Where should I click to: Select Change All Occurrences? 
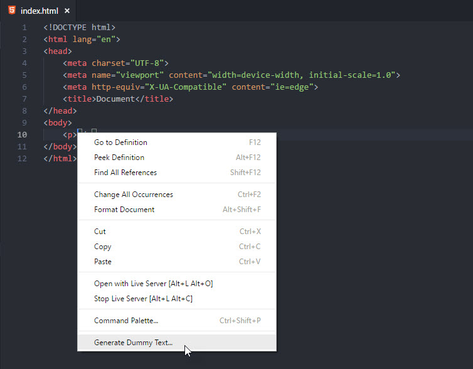pos(177,195)
